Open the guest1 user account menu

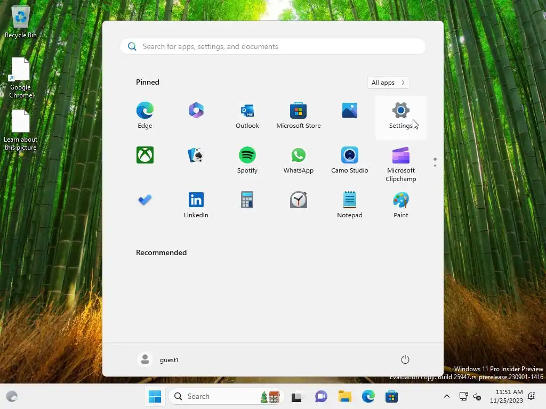(158, 359)
